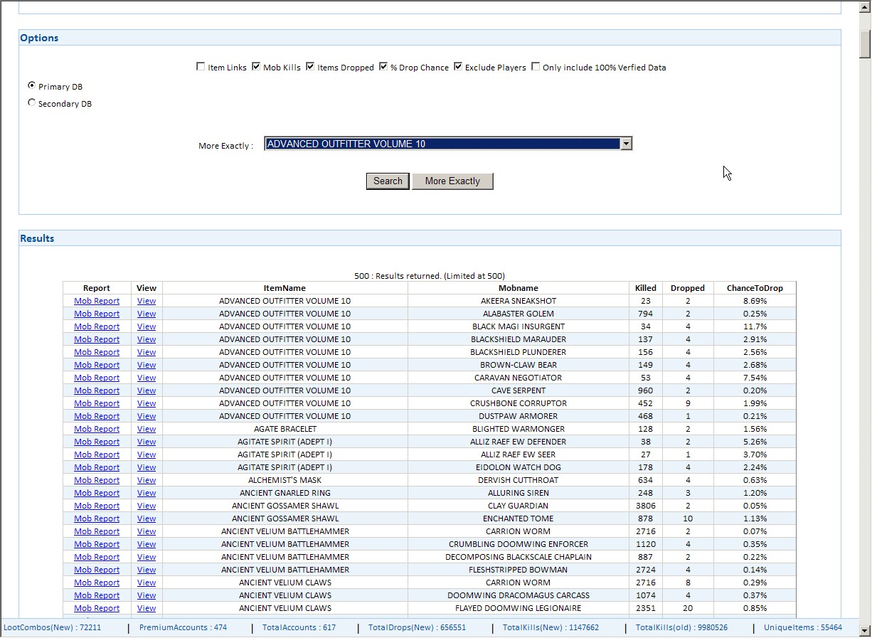
Task: Click the ItemName column header
Action: tap(285, 288)
